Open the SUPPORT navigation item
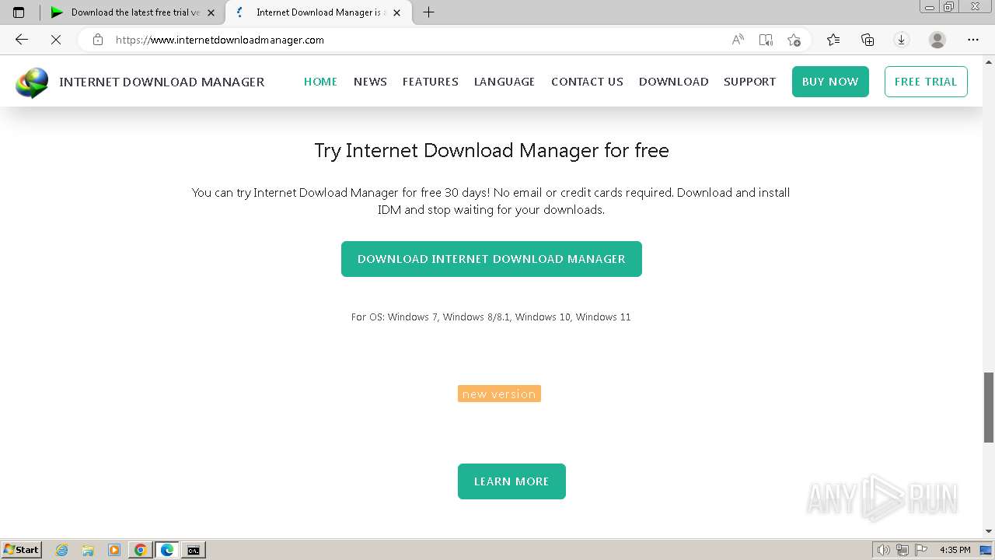 click(749, 82)
